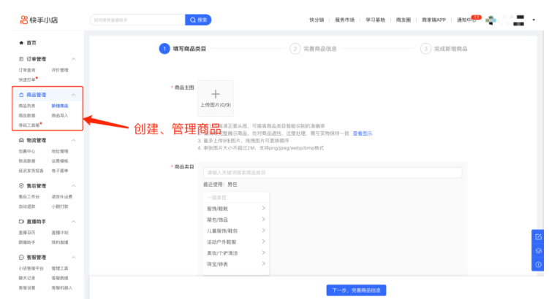This screenshot has width=549, height=299.
Task: Click the user avatar in top bar
Action: (491, 20)
